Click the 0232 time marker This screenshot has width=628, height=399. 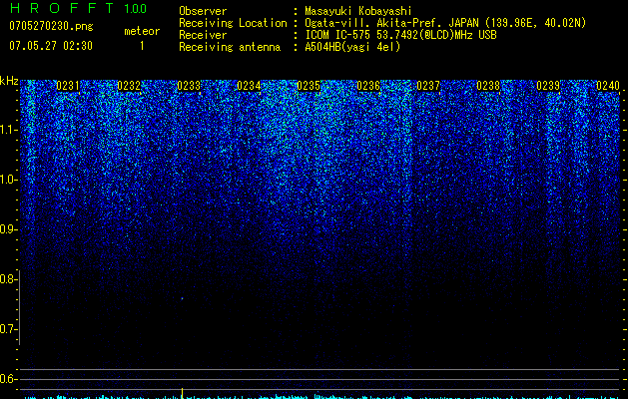pyautogui.click(x=129, y=86)
